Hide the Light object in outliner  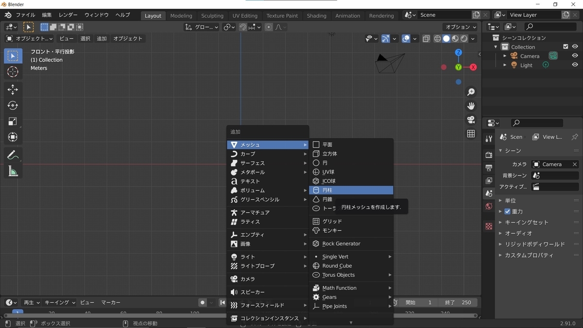click(575, 65)
